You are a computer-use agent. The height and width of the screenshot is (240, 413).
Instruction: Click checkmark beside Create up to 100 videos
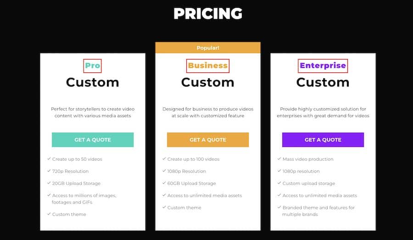point(164,159)
